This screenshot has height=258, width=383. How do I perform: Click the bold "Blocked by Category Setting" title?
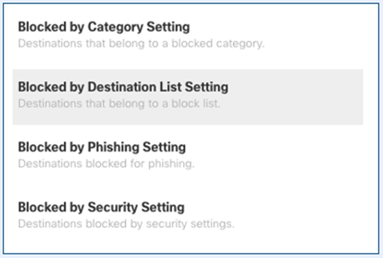[103, 27]
